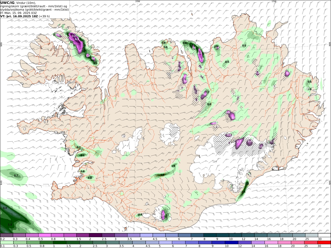The height and width of the screenshot is (248, 331).
Task: Click the '0.9' rain value near the south coast
Action: 140,214
